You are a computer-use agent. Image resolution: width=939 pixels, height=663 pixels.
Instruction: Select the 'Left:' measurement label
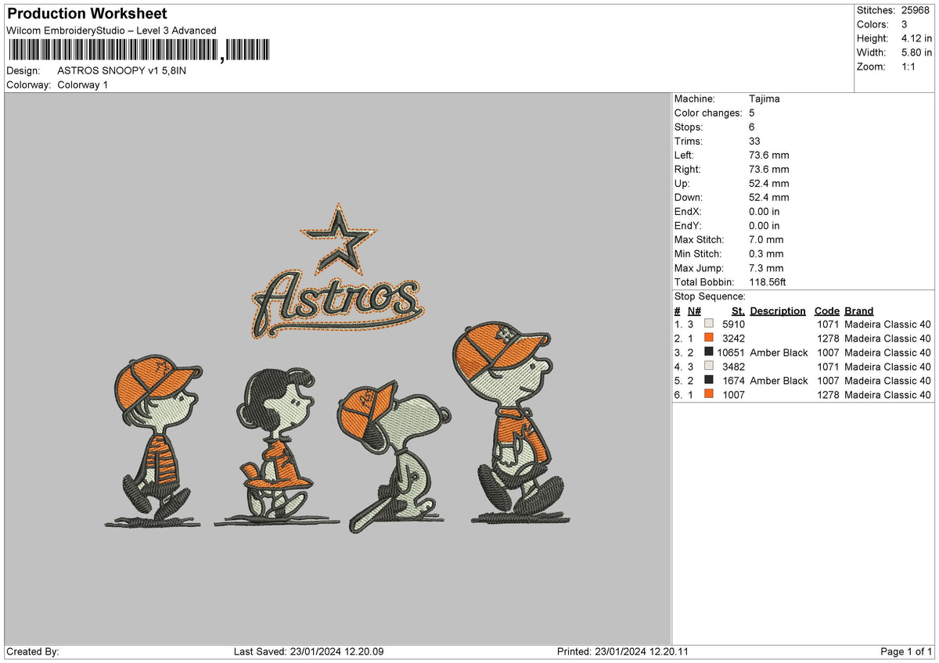point(685,155)
